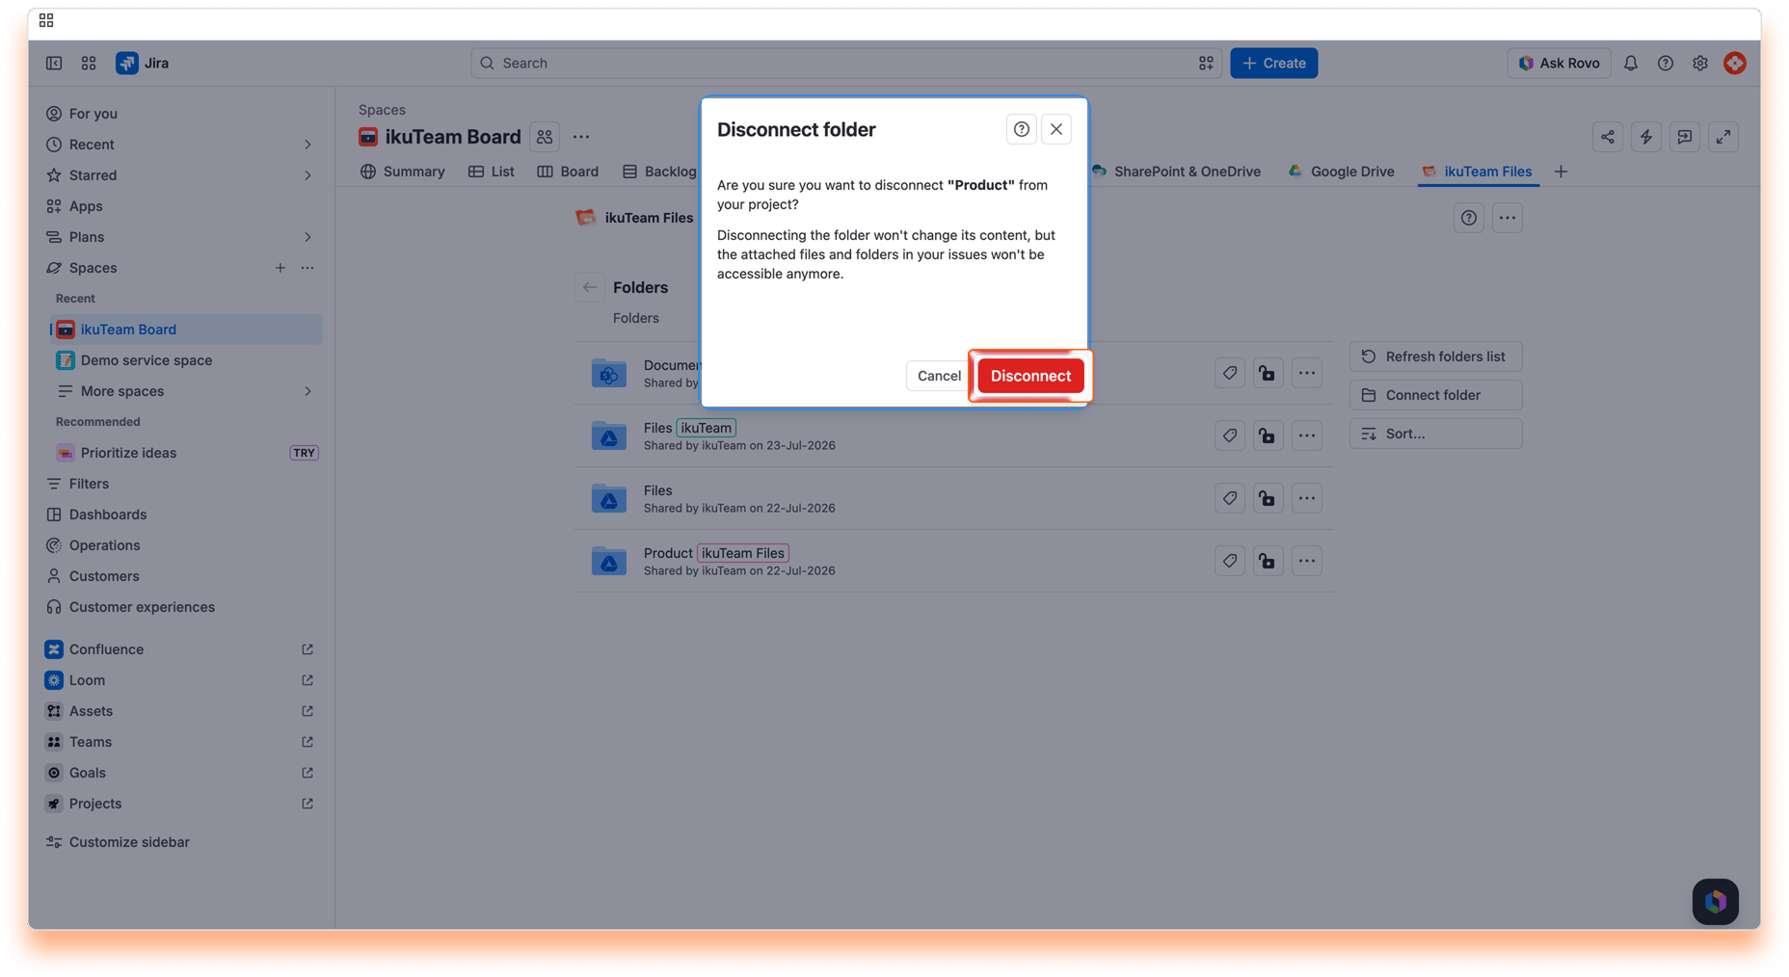
Task: Go back with Folders arrow button
Action: point(590,287)
